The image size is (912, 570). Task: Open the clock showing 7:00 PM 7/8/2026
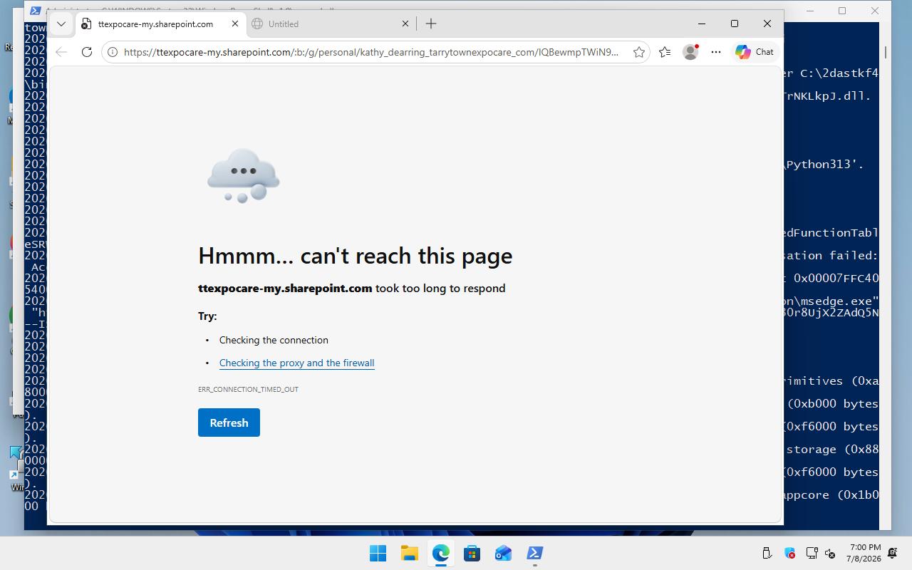pos(864,553)
